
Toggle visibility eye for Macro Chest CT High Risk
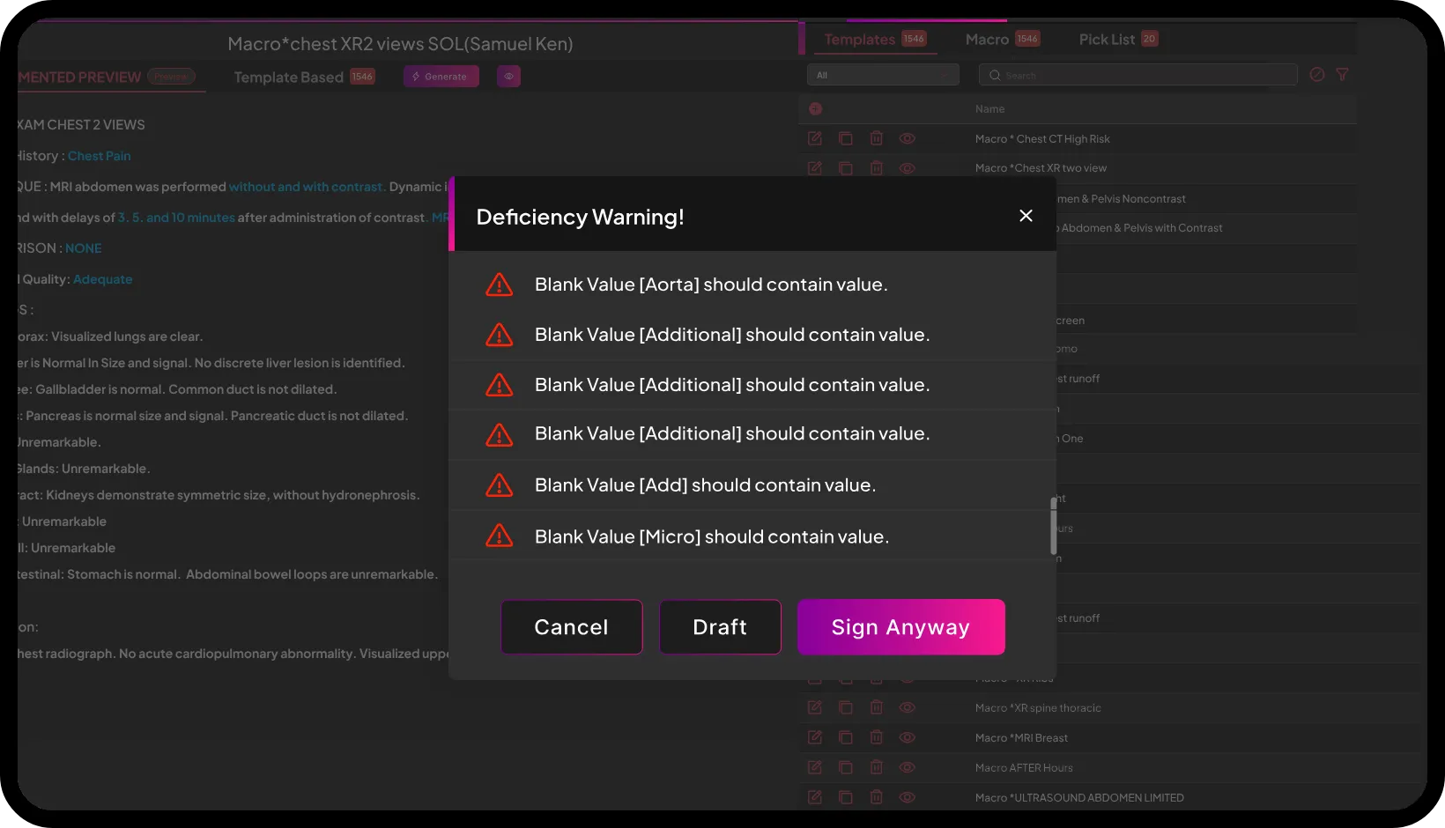click(x=908, y=138)
